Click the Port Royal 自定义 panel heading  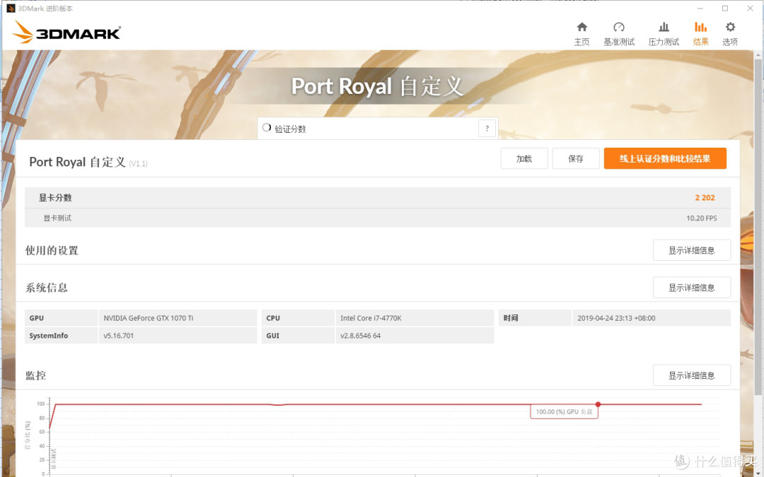[x=78, y=162]
